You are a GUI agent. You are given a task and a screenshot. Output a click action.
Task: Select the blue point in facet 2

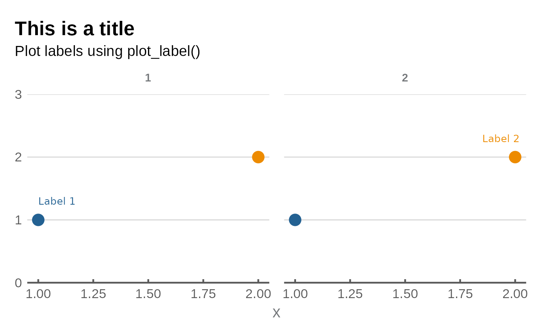(295, 220)
